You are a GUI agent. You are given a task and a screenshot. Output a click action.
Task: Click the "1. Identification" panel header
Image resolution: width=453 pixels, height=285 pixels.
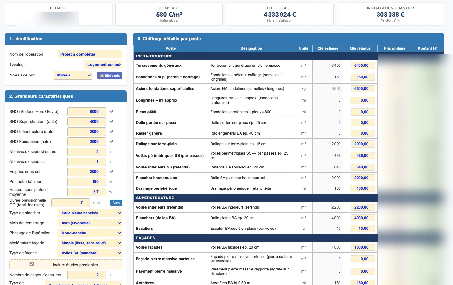tap(66, 39)
